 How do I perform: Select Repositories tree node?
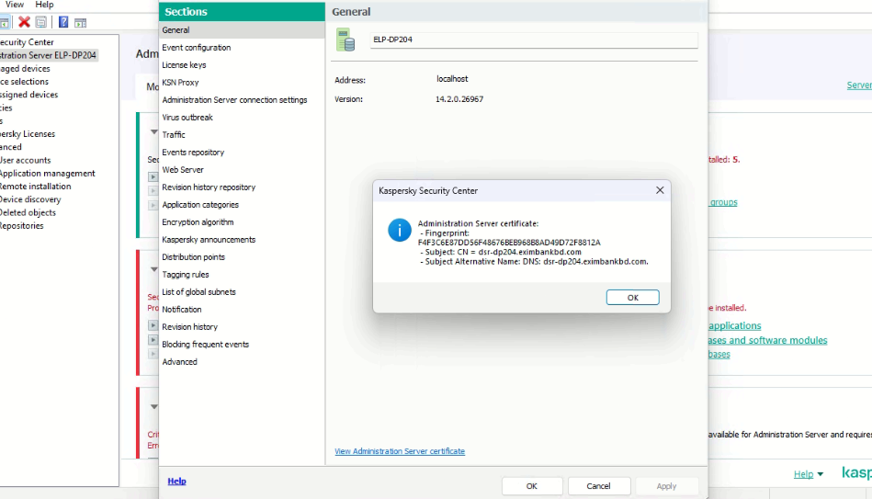pyautogui.click(x=22, y=226)
